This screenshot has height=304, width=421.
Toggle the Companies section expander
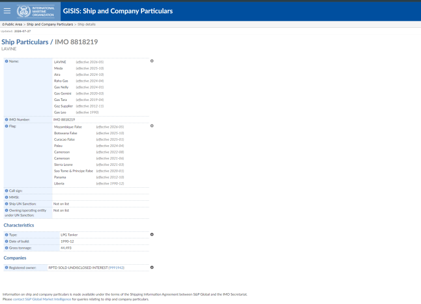point(152,267)
